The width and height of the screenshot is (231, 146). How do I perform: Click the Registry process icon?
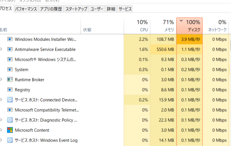[x=10, y=90]
